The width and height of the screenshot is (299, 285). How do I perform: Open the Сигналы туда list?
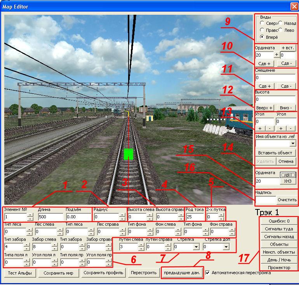tap(279, 229)
